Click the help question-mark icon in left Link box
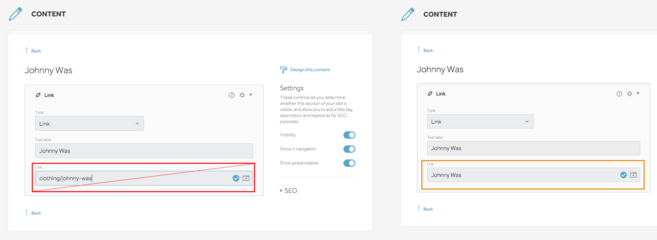657x240 pixels. point(232,95)
